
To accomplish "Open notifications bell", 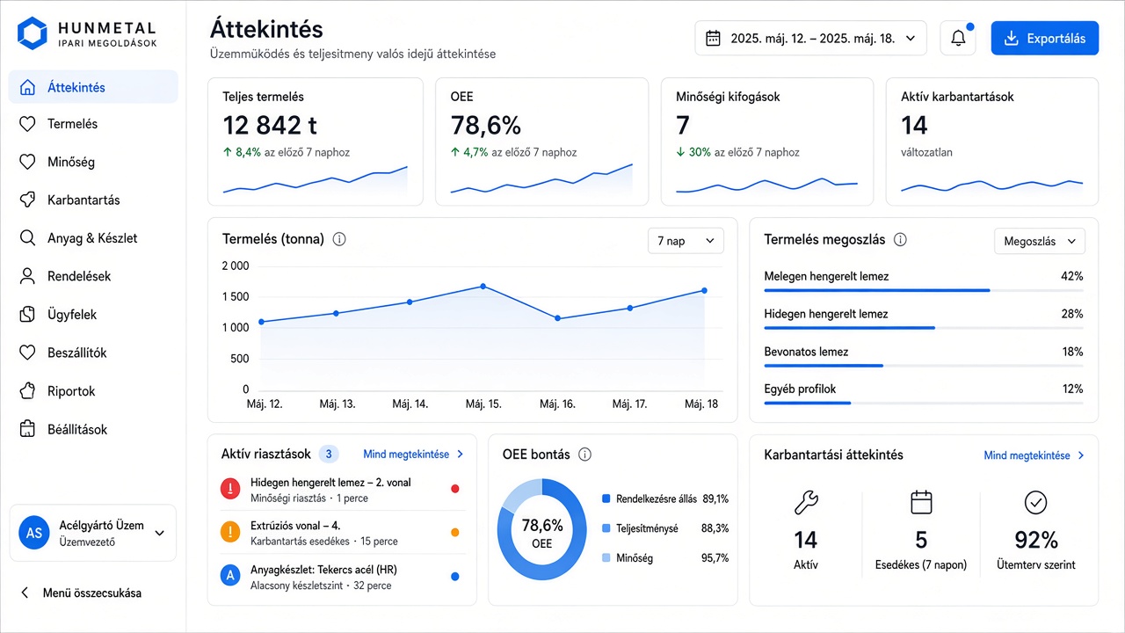I will 958,39.
